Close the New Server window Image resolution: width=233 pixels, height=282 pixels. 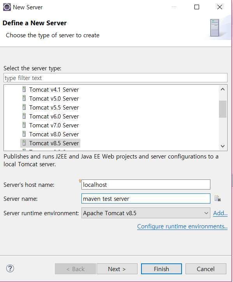(x=220, y=7)
